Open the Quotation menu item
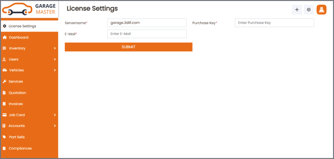This screenshot has height=159, width=334. (17, 93)
